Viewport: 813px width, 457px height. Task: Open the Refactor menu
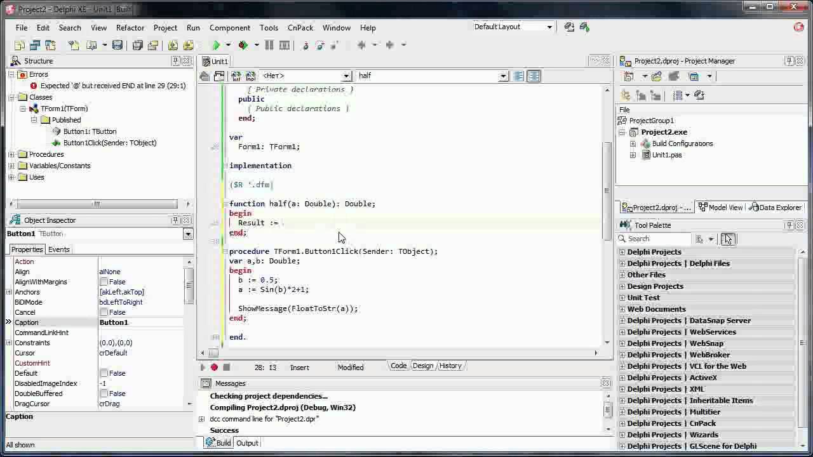point(130,28)
